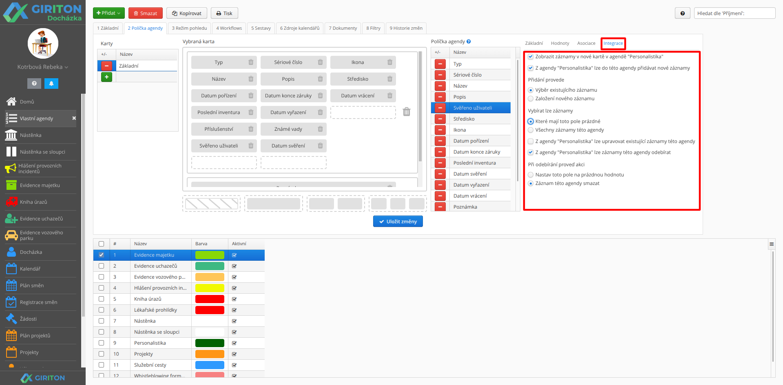This screenshot has width=783, height=385.
Task: Switch to the Asociace sub-tab
Action: [x=586, y=43]
